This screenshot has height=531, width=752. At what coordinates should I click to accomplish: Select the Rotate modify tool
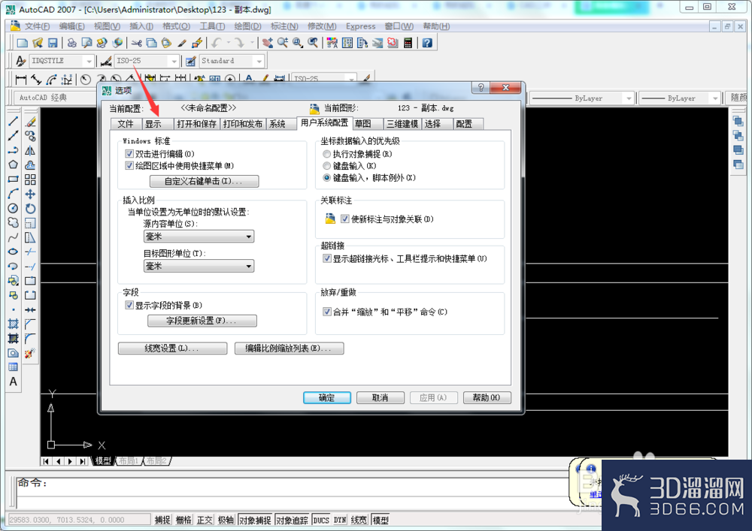point(30,208)
